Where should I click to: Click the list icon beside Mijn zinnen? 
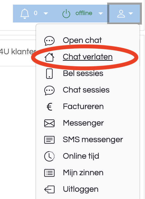coord(49,173)
